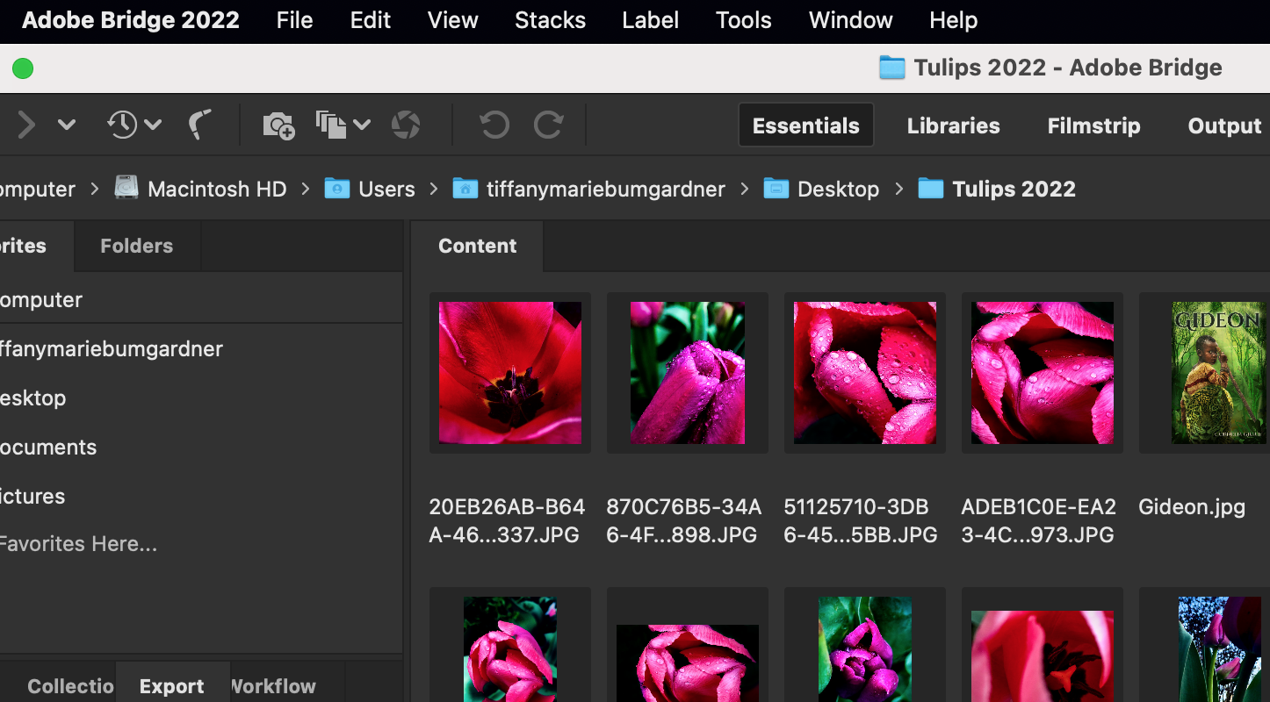Viewport: 1270px width, 702px height.
Task: Click filename text Gideon.jpg
Action: (x=1192, y=507)
